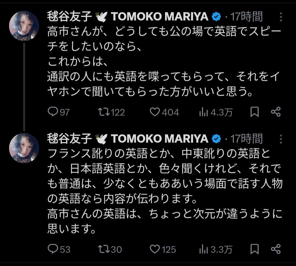Open the first tweet's more options menu
The height and width of the screenshot is (266, 296).
281,17
